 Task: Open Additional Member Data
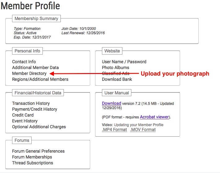pyautogui.click(x=35, y=68)
